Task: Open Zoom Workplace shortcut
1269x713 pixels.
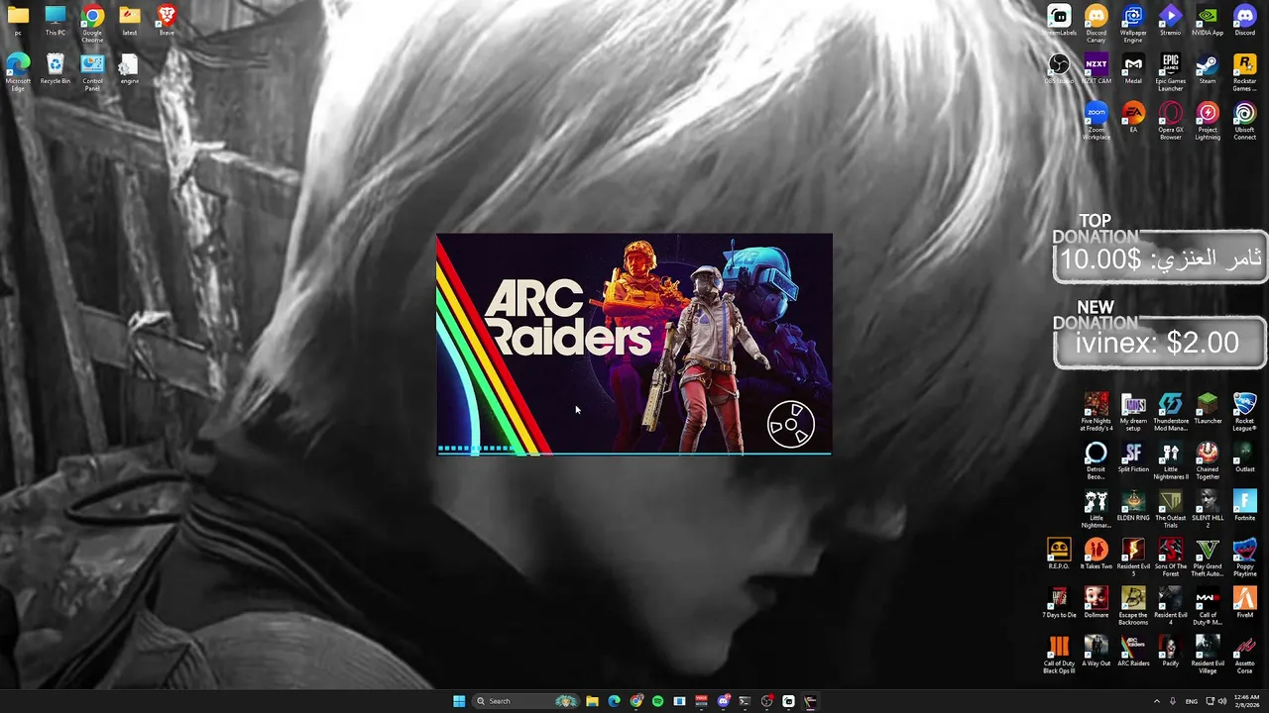Action: point(1096,122)
